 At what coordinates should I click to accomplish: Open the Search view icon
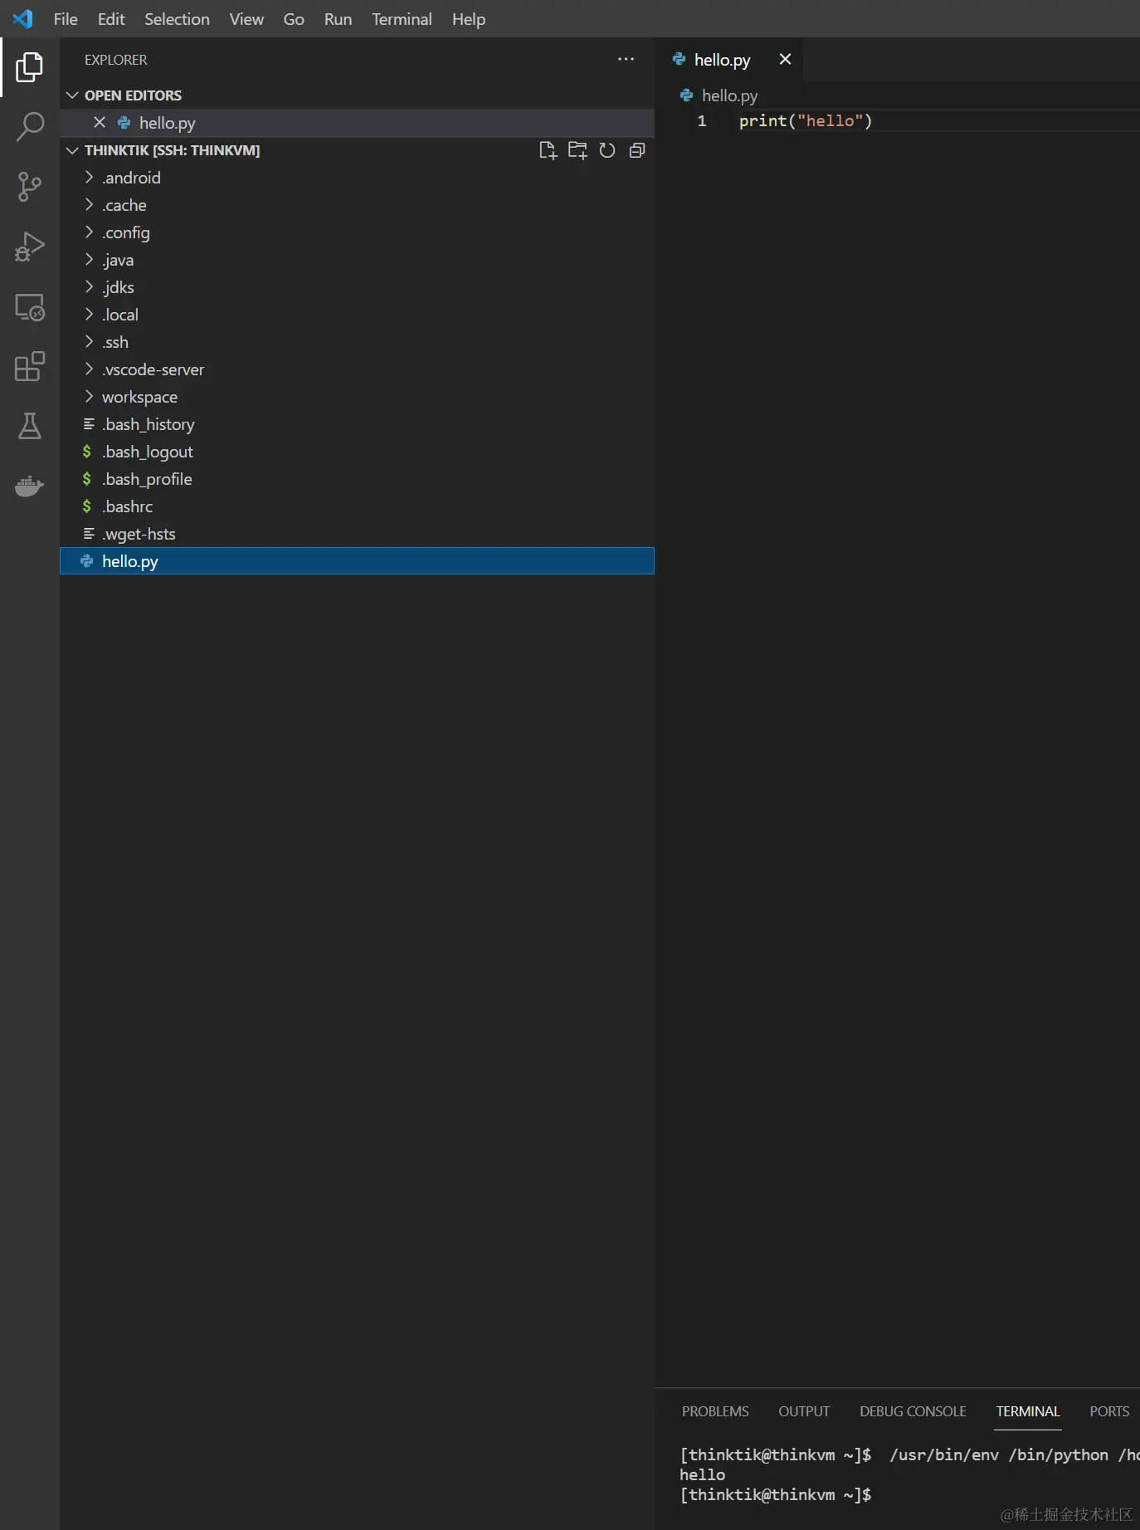tap(30, 127)
